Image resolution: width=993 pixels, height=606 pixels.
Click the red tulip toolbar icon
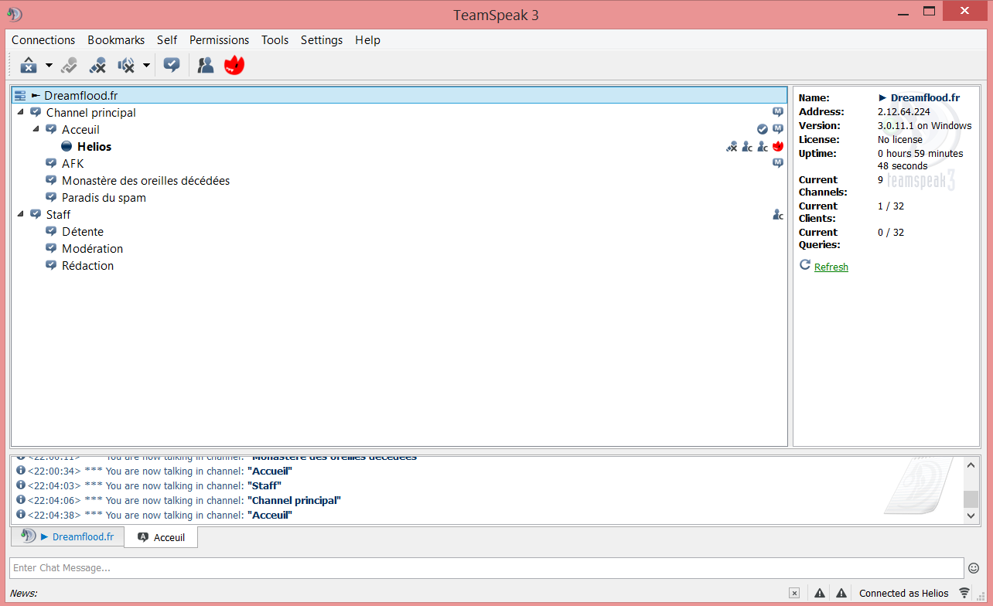pyautogui.click(x=234, y=66)
